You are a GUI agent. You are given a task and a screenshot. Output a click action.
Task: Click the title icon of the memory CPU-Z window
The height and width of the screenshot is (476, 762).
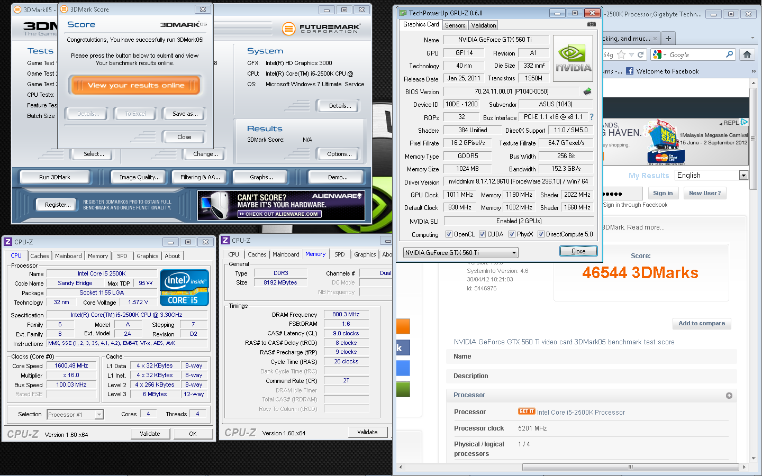click(225, 240)
